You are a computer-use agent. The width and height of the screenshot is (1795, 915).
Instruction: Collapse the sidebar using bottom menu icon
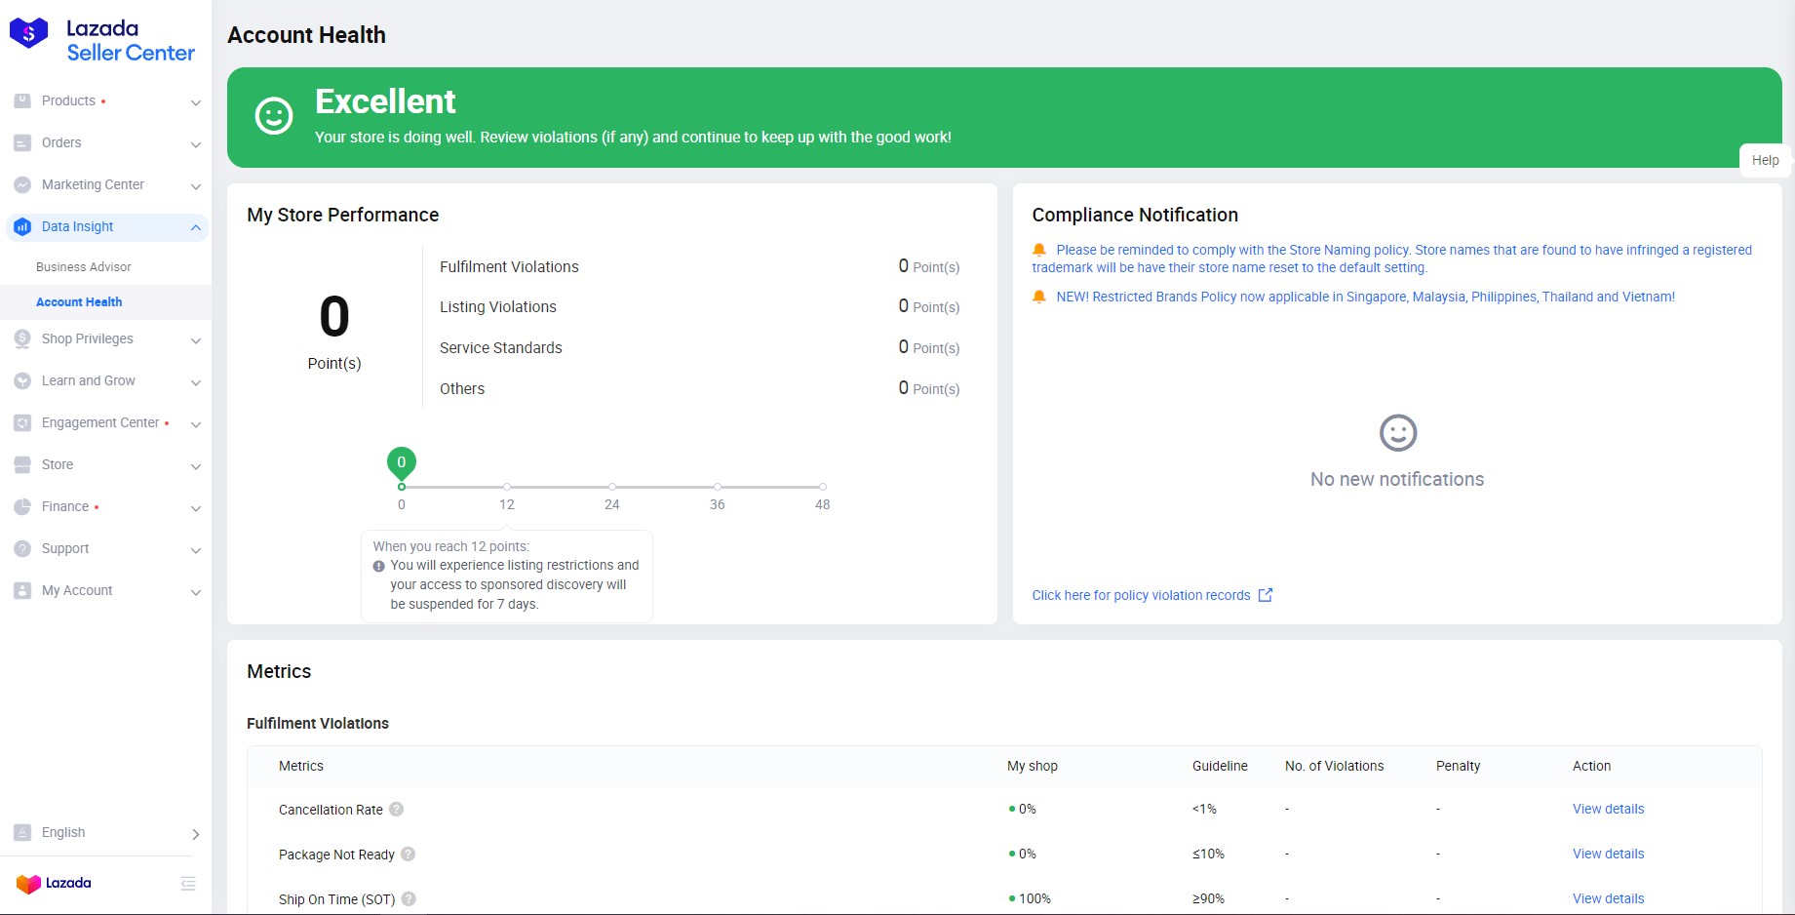pyautogui.click(x=188, y=884)
